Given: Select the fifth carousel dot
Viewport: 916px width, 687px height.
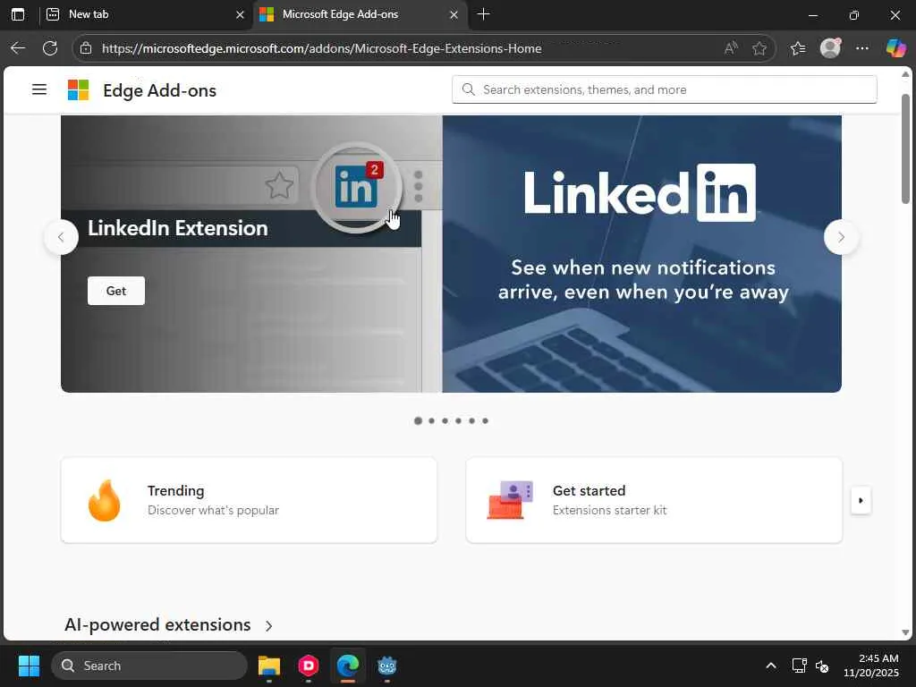Looking at the screenshot, I should [472, 420].
